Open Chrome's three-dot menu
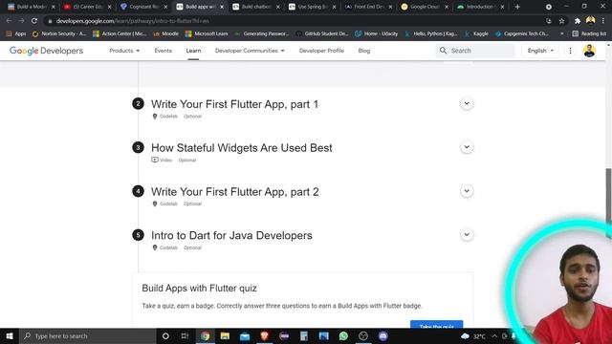612x344 pixels. [x=603, y=21]
